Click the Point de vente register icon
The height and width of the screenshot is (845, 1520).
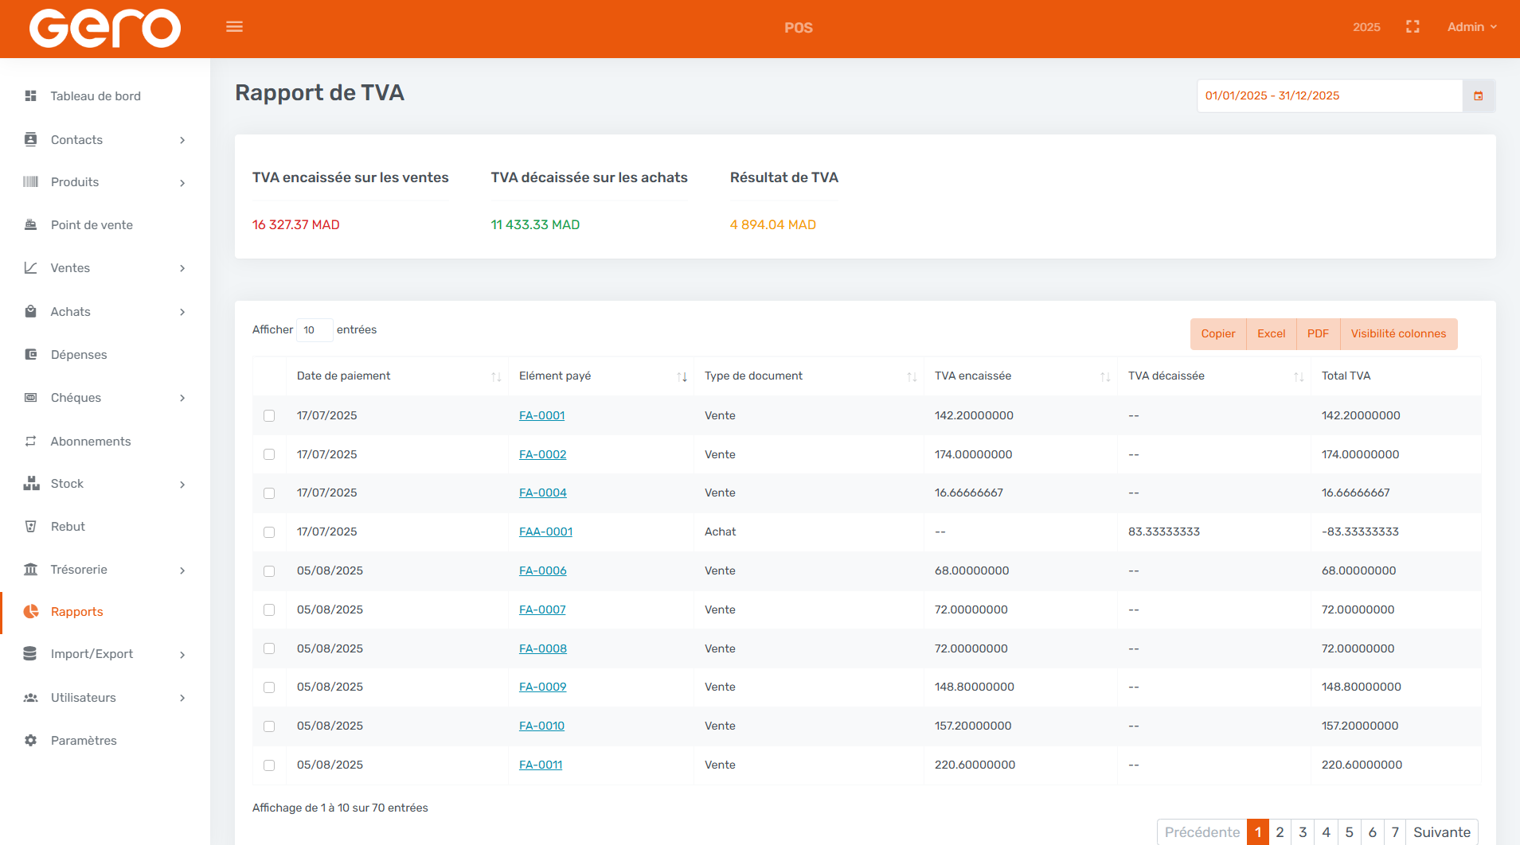point(31,225)
